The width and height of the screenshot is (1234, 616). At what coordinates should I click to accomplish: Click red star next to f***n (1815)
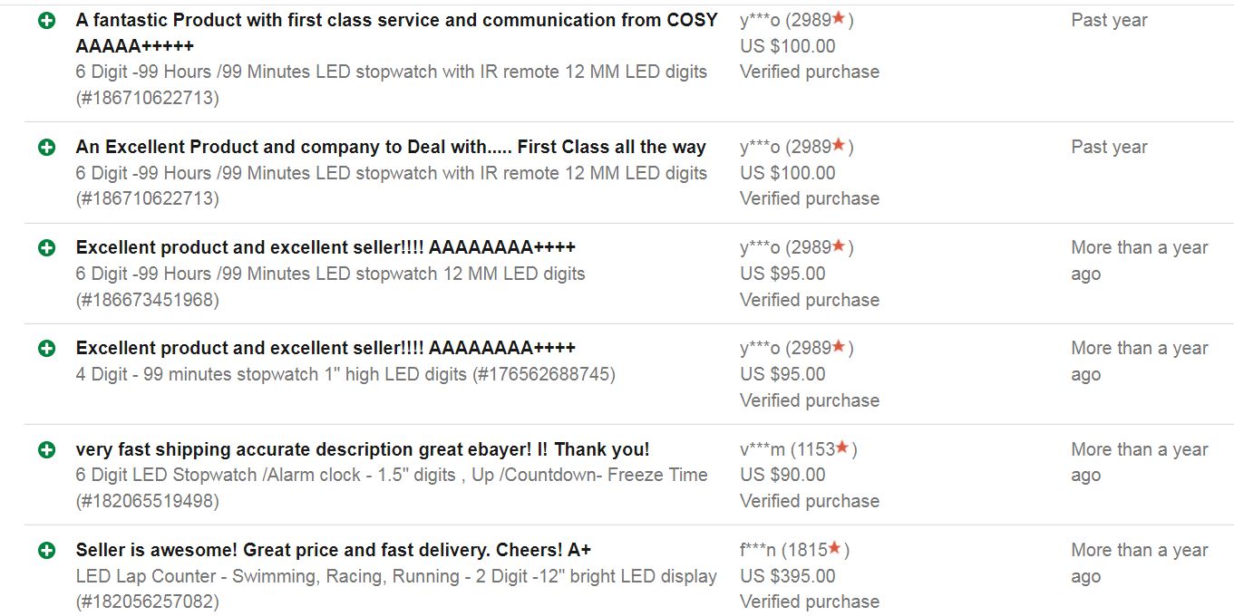point(834,549)
